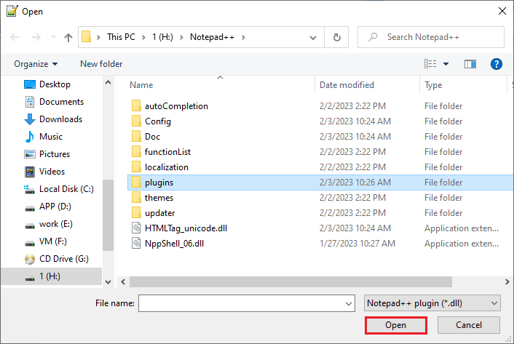The image size is (514, 344).
Task: Click the horizontal scrollbar right arrow
Action: (x=507, y=281)
